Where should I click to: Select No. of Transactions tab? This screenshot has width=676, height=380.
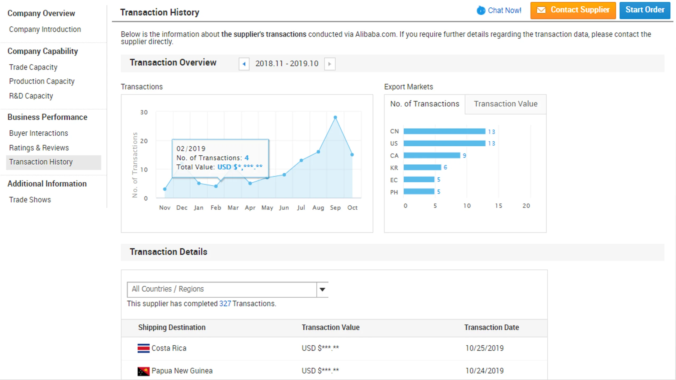point(425,104)
